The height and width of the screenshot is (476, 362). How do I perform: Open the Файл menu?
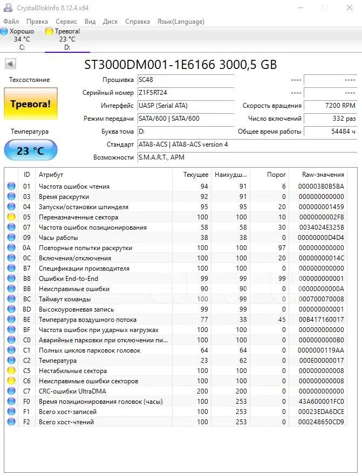[11, 22]
